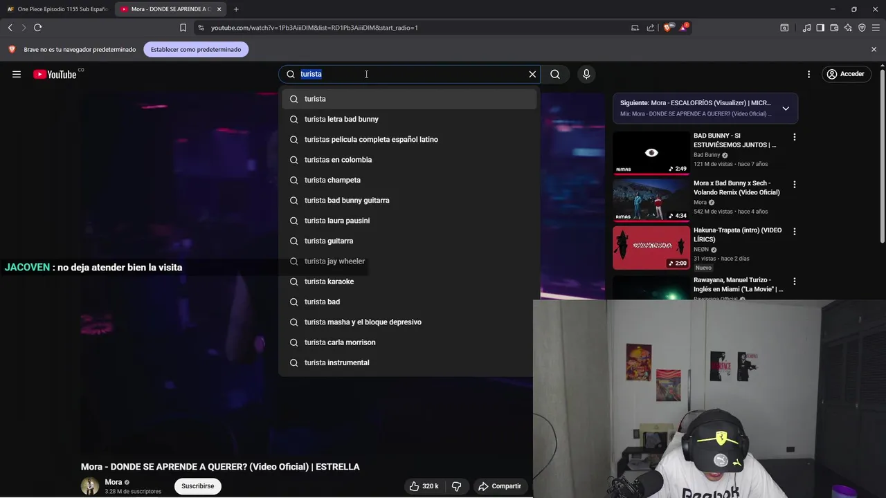Choose suggestion "turista laura pausini"
The image size is (886, 498).
409,221
